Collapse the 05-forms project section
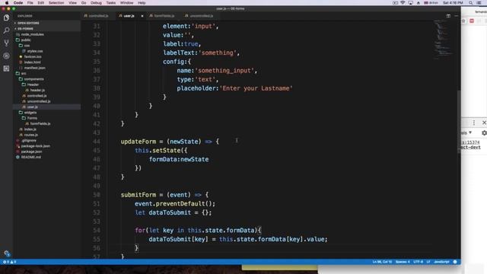The width and height of the screenshot is (487, 274). coord(25,29)
